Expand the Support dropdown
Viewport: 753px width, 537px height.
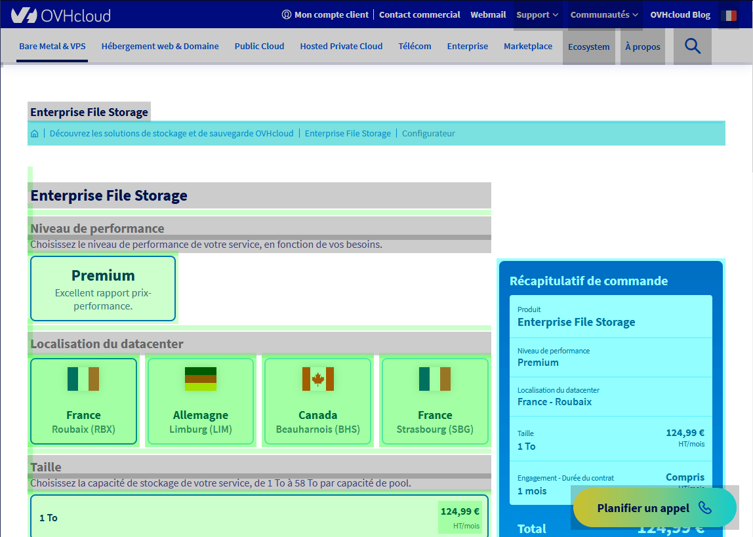click(x=537, y=15)
